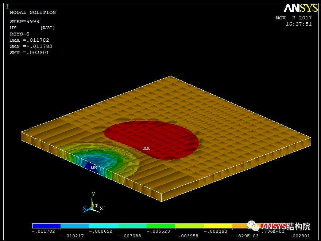
Task: Pick the yellow-green legend color band
Action: click(x=189, y=226)
